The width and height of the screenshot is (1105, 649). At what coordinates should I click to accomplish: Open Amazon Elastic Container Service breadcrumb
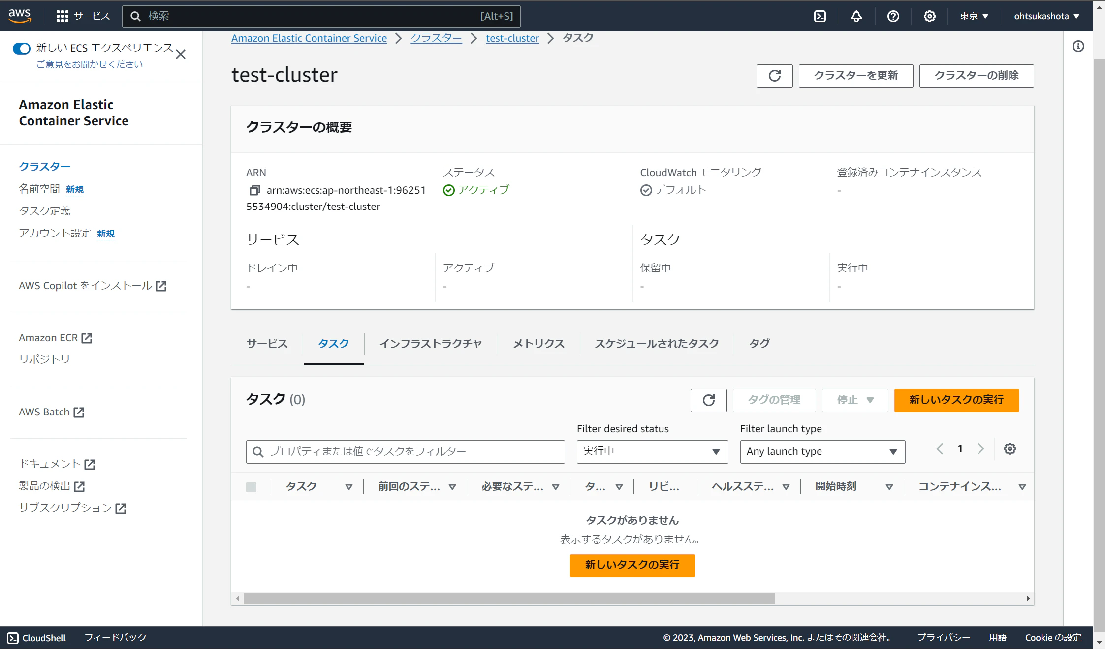click(x=309, y=38)
